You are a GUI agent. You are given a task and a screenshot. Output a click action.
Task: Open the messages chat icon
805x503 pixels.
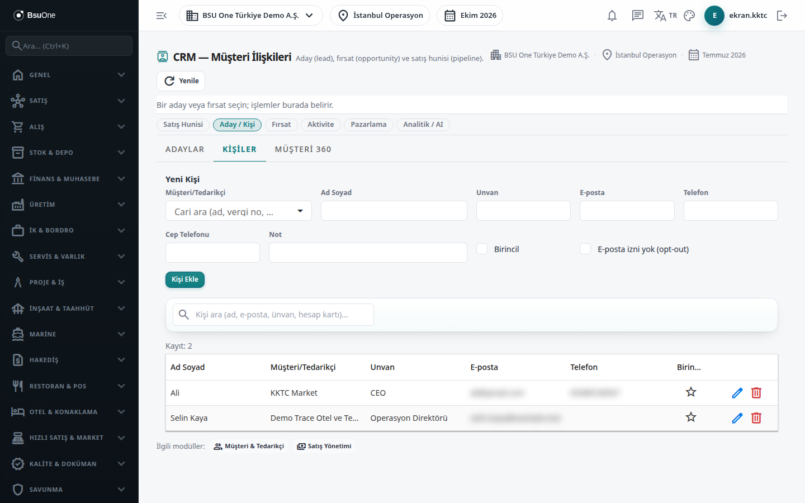[x=637, y=16]
